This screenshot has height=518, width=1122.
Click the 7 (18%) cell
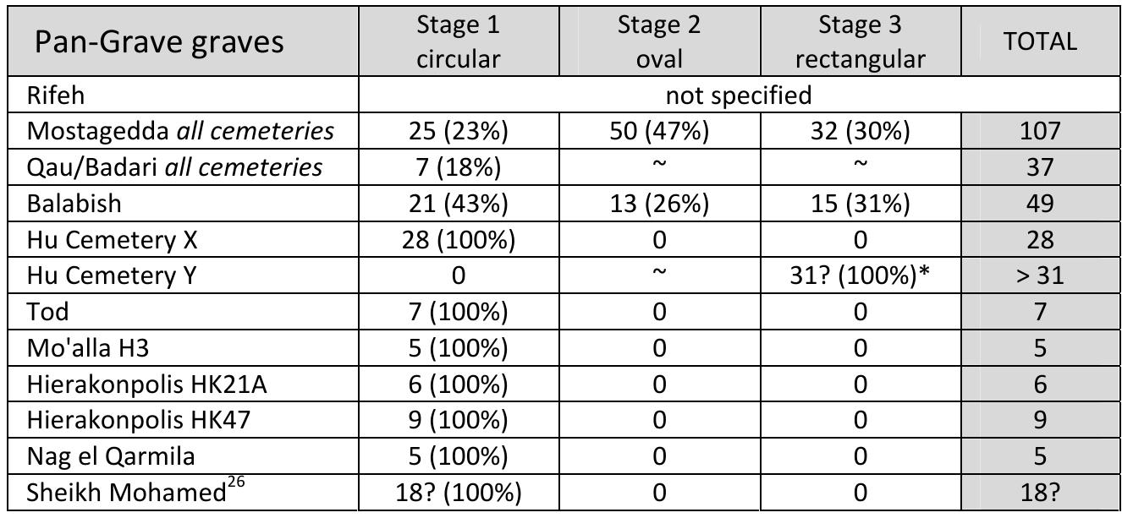(x=458, y=167)
